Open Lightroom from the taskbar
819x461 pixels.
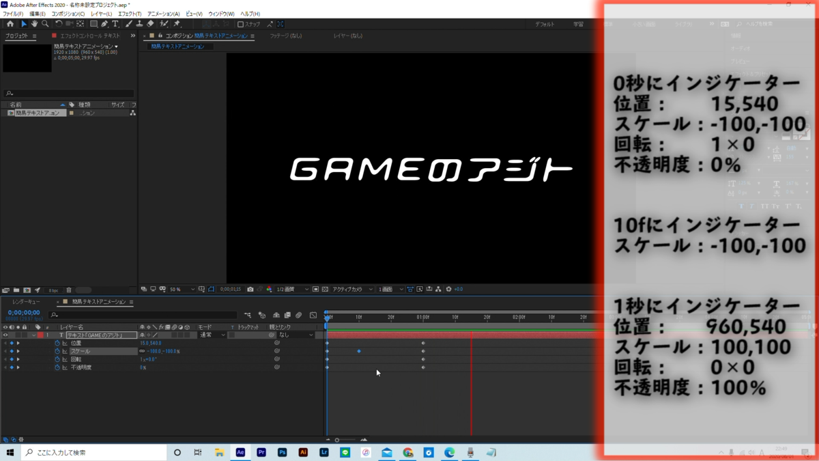point(324,452)
